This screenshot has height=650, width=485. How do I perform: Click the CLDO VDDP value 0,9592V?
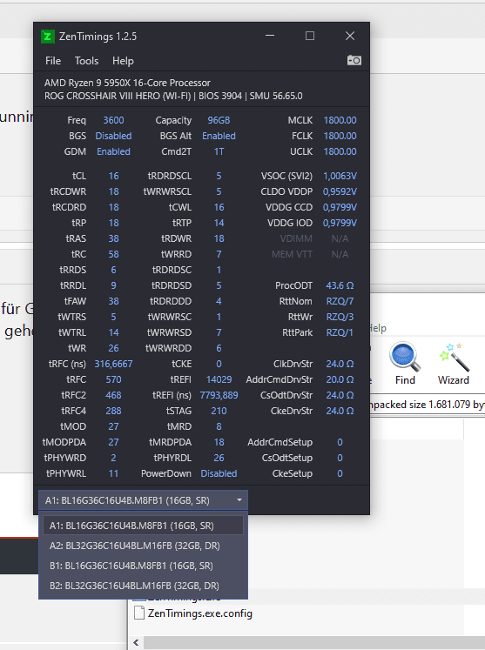[340, 192]
